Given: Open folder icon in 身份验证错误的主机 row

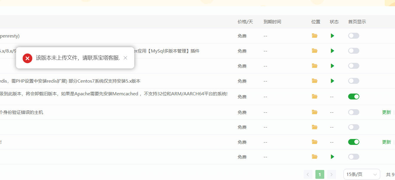Looking at the screenshot, I should tap(315, 112).
